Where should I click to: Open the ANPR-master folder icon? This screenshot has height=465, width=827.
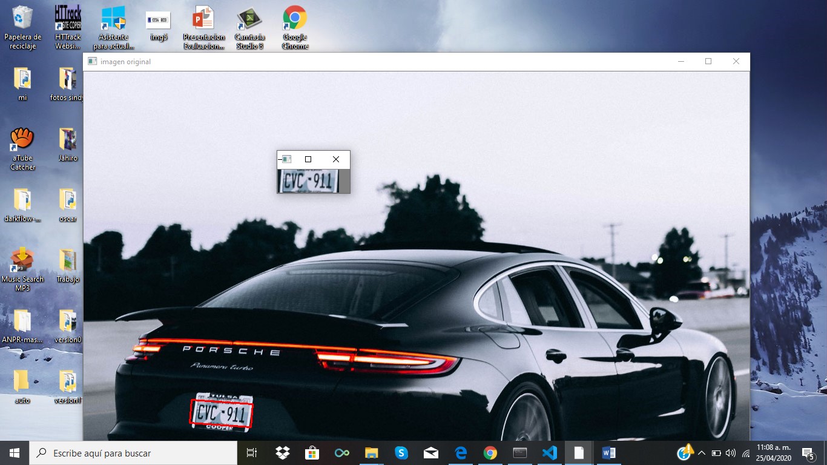(x=22, y=326)
